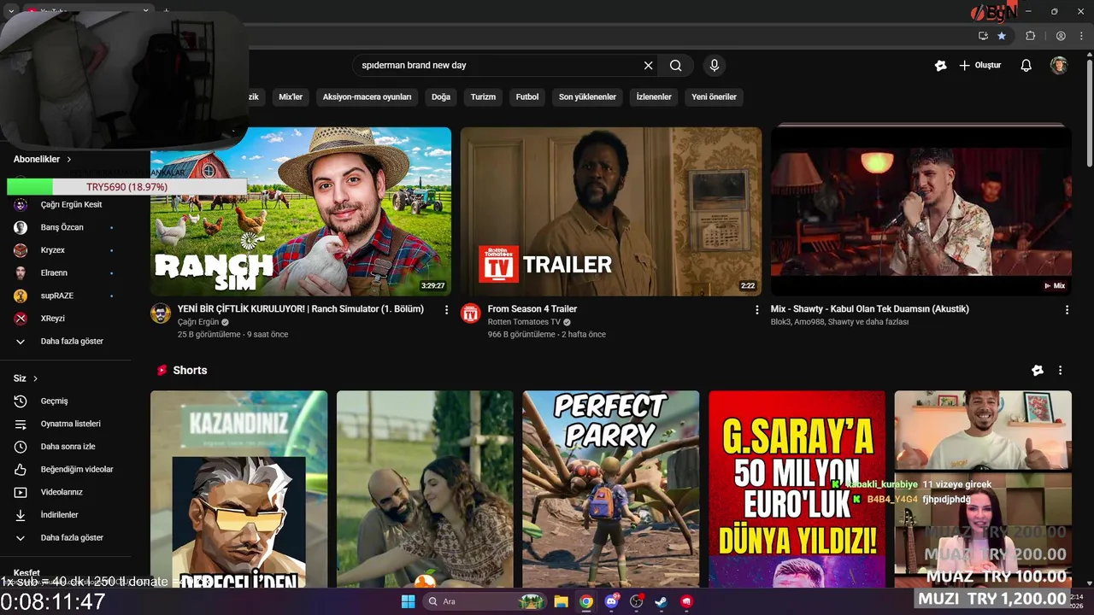The width and height of the screenshot is (1094, 615).
Task: Open the Rotten Tomatoes TV channel avatar
Action: (x=471, y=313)
